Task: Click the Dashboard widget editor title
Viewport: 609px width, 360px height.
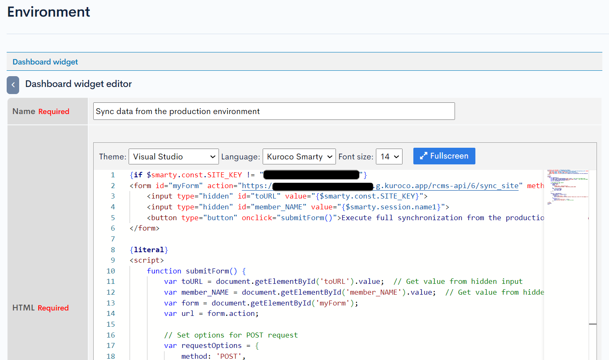Action: click(78, 84)
